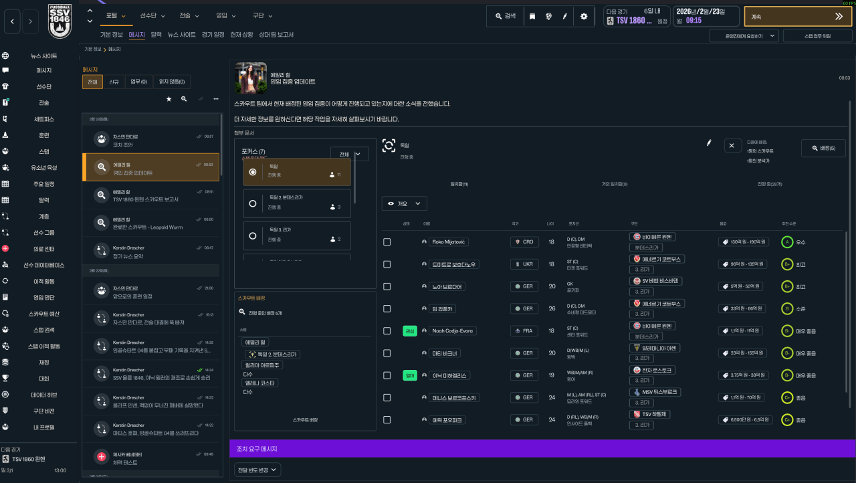Screen dimensions: 856x483
Task: Click the X button beside the edit pencil
Action: (x=732, y=145)
